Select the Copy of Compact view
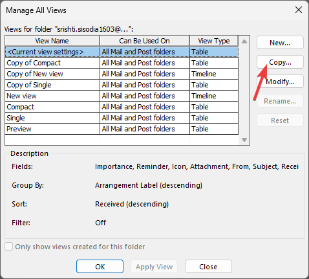 coord(122,63)
